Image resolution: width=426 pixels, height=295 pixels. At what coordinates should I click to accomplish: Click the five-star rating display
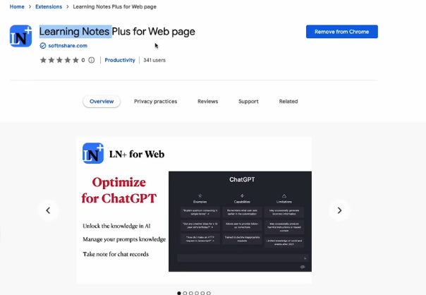[x=59, y=60]
